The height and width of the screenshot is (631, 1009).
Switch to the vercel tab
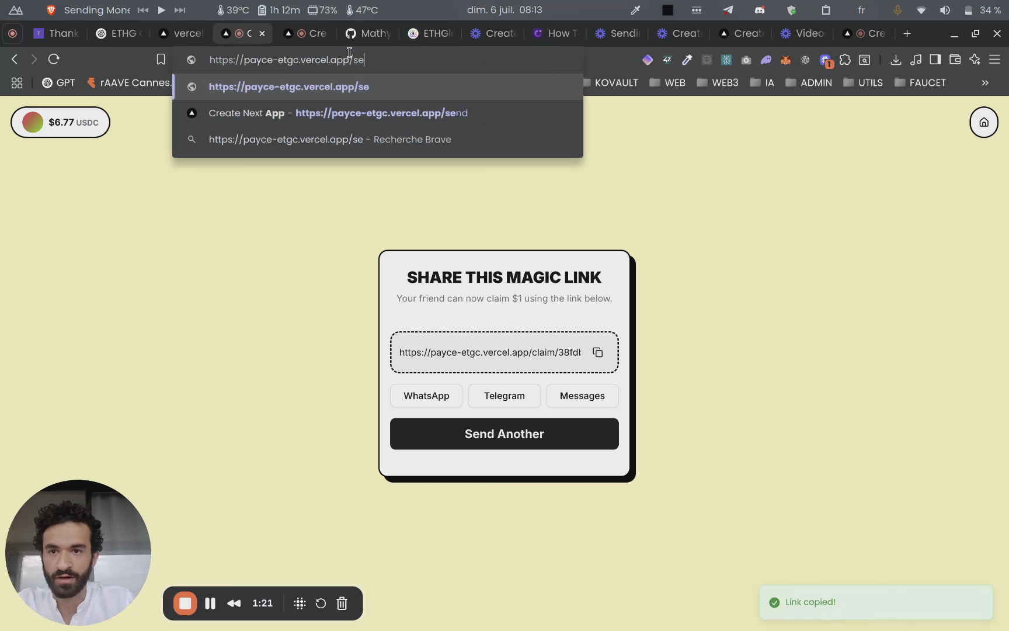[x=181, y=33]
